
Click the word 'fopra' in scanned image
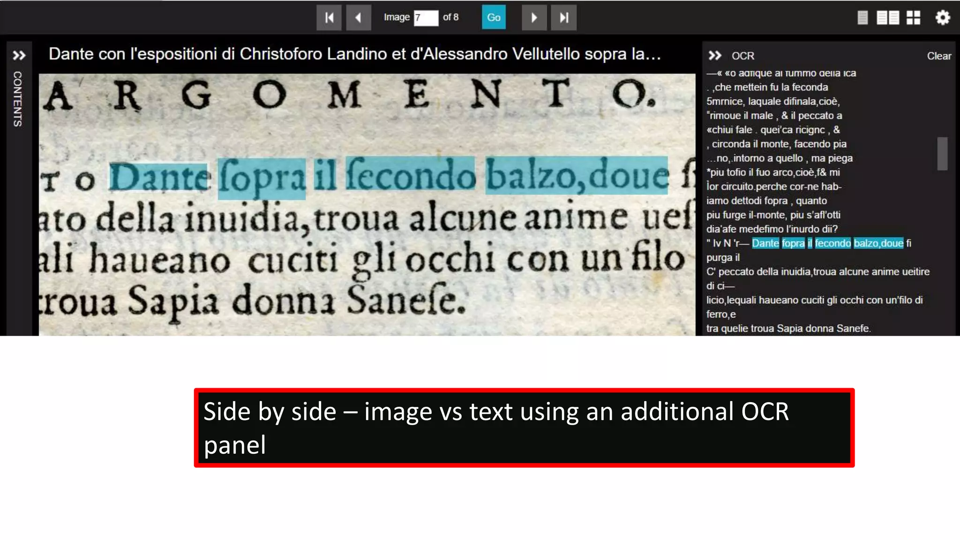pos(262,179)
